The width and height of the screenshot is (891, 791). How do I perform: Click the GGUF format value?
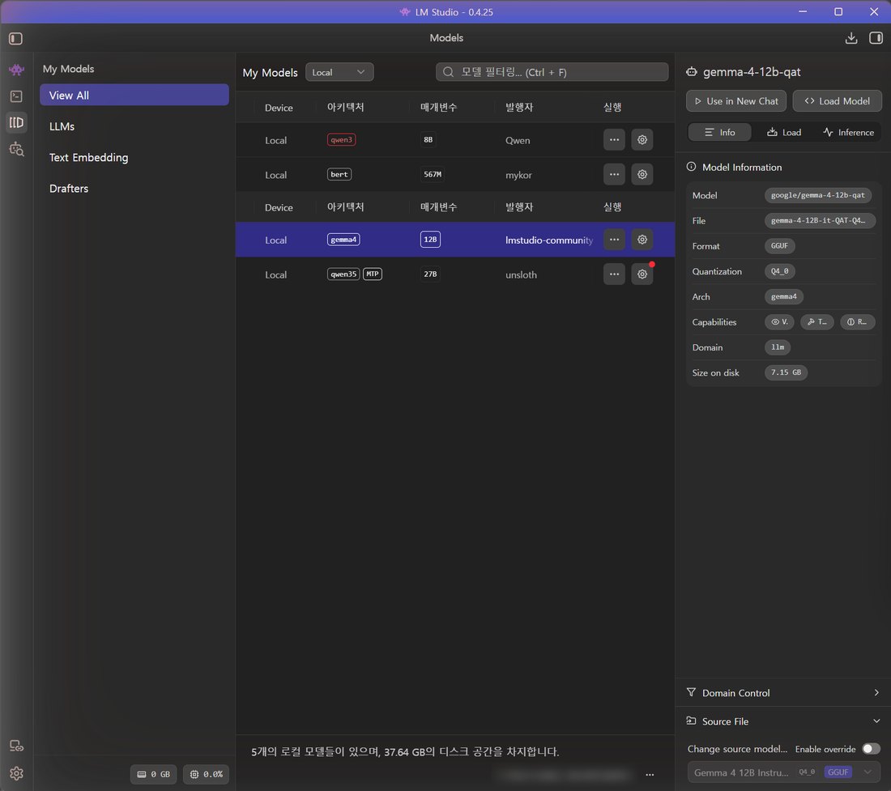(779, 246)
